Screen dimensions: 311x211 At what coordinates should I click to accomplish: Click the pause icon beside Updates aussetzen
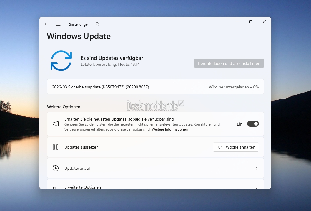(x=56, y=147)
